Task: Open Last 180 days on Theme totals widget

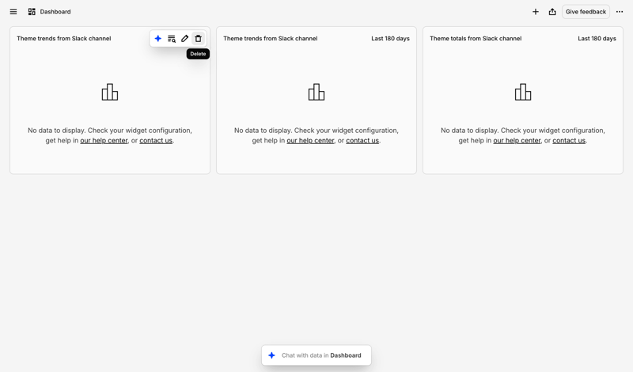Action: coord(597,39)
